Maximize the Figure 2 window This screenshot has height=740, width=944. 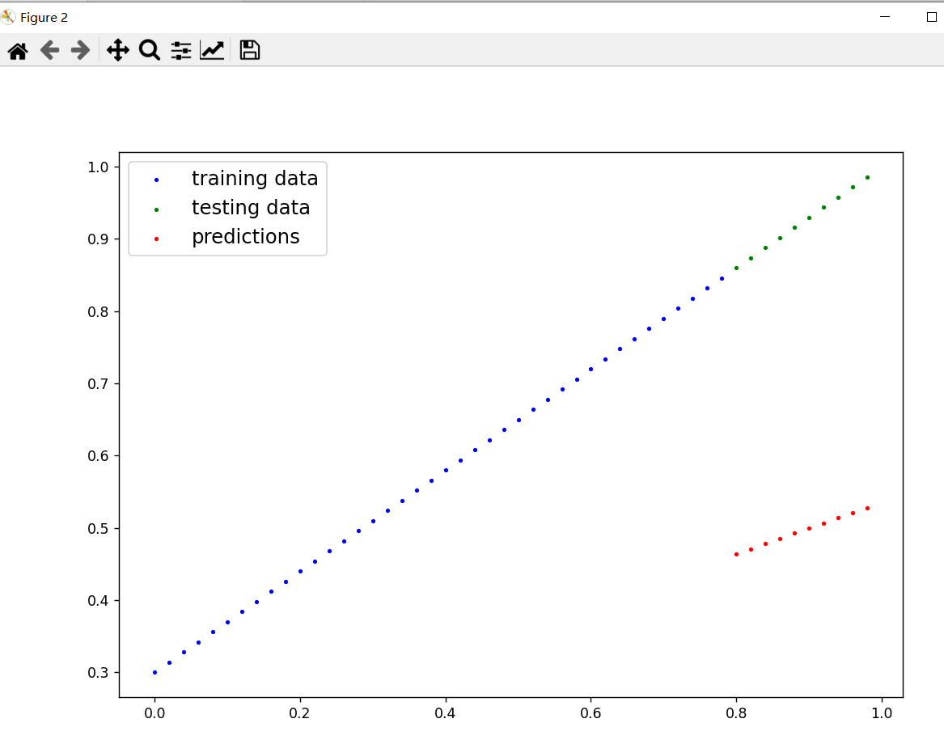tap(931, 17)
